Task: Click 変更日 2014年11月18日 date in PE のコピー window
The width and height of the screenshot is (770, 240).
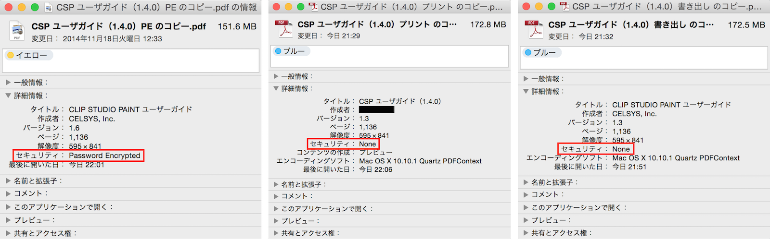Action: (112, 39)
